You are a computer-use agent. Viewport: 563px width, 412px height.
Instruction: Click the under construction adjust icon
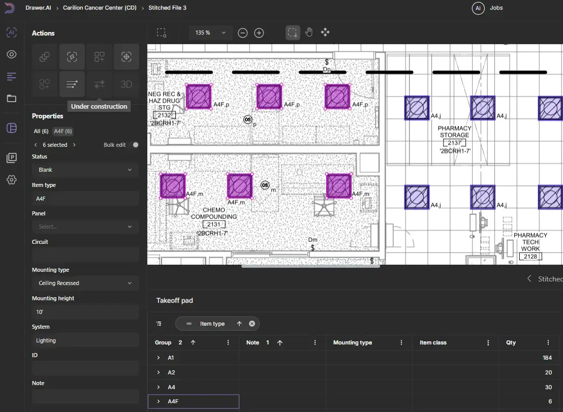(x=99, y=84)
